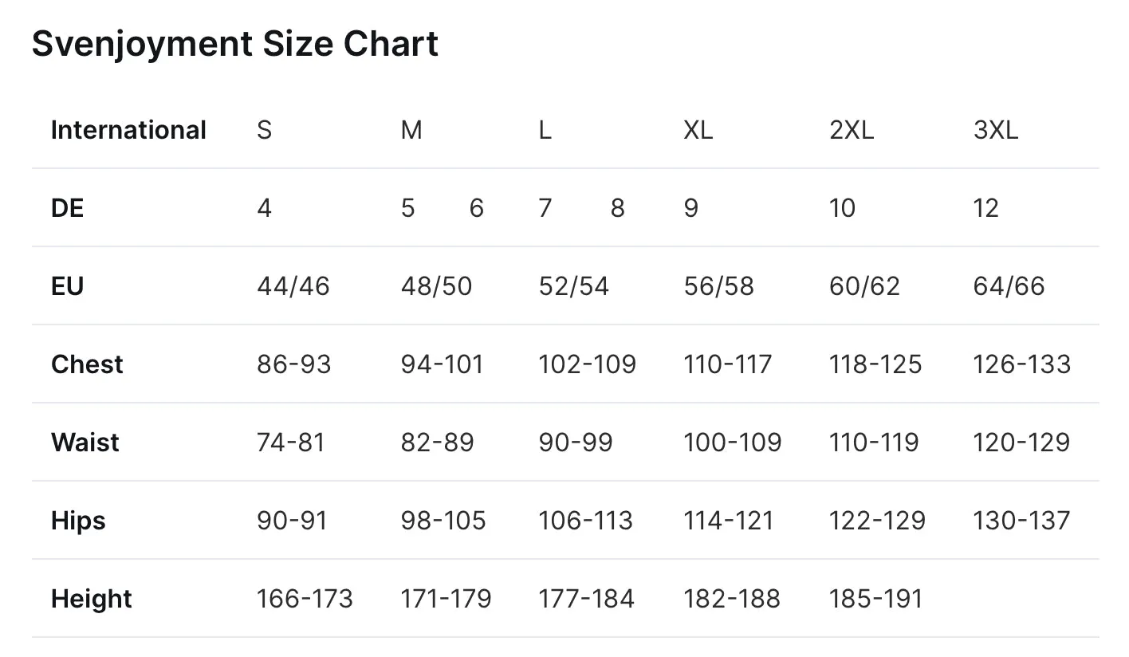1129x657 pixels.
Task: Click the chest value 94-101
Action: (x=443, y=364)
